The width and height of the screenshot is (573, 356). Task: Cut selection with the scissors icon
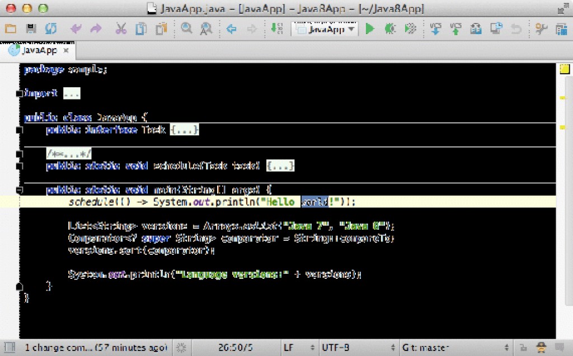(121, 29)
